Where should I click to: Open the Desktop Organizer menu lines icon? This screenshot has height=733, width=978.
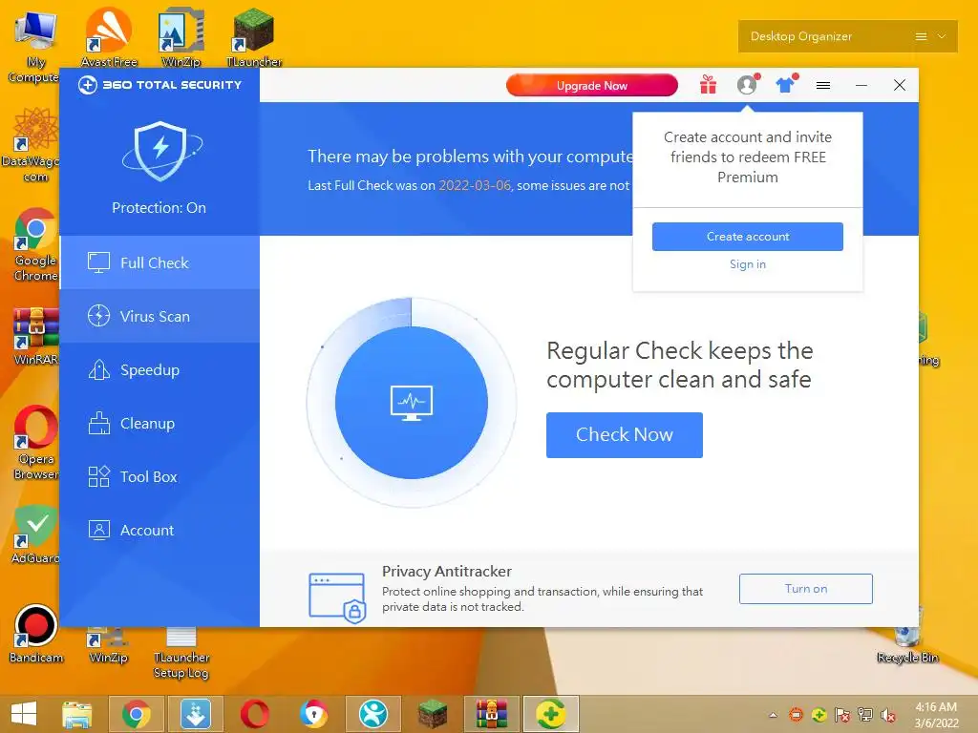921,37
